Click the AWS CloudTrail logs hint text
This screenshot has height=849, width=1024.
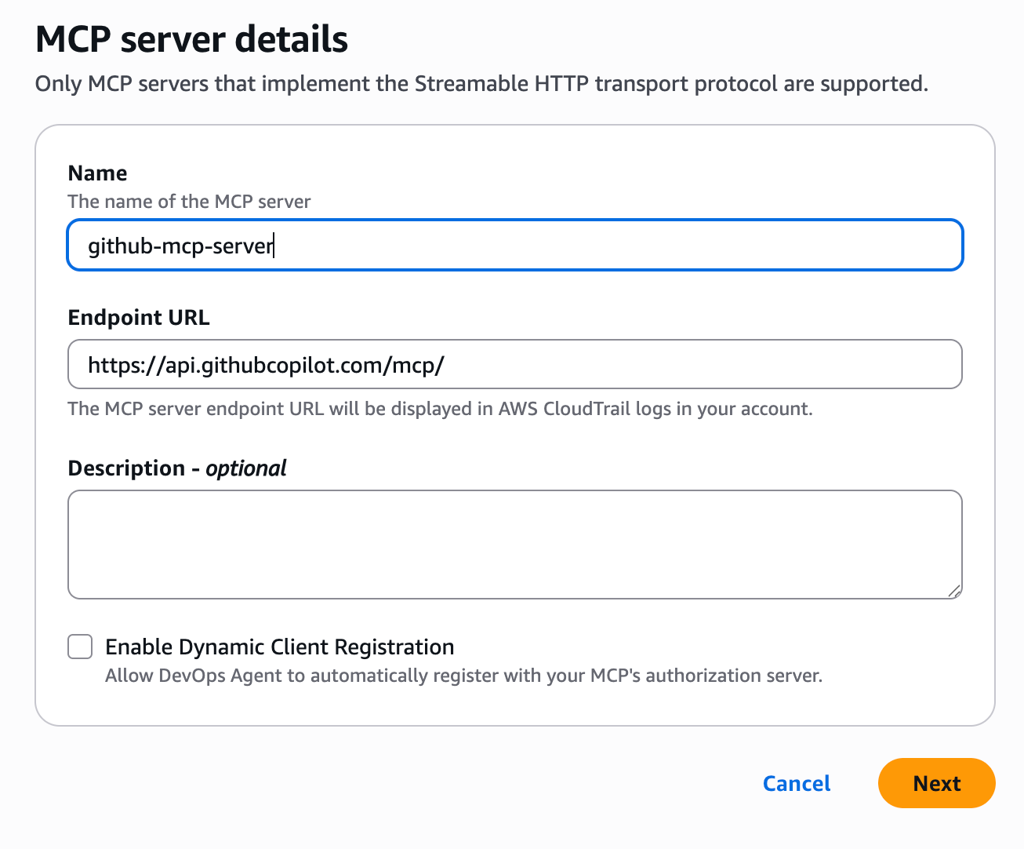(440, 409)
